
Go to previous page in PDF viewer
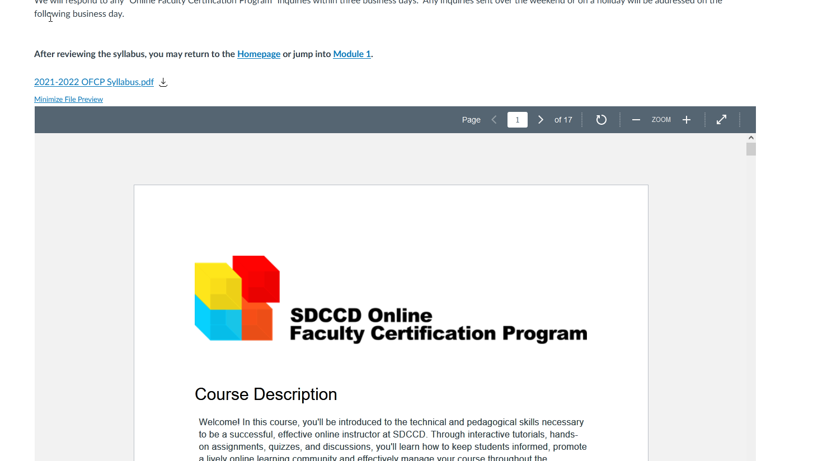[x=494, y=120]
